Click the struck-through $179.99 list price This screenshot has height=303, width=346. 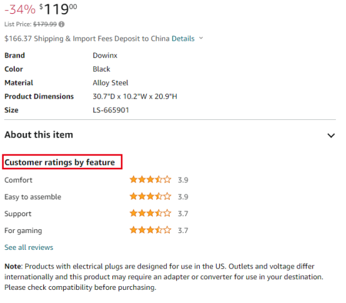(x=45, y=24)
